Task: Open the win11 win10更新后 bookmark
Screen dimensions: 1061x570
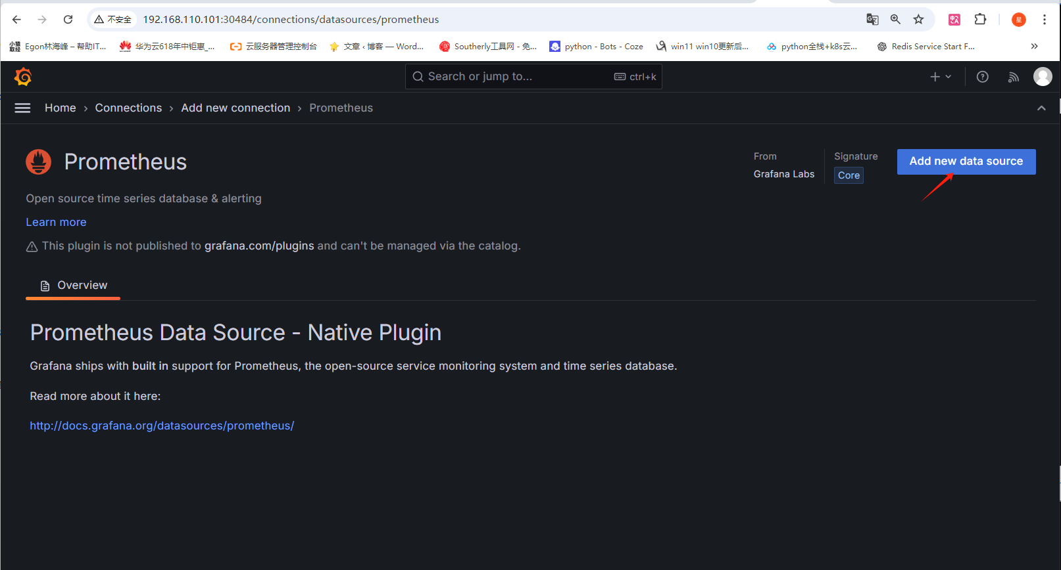Action: [702, 47]
